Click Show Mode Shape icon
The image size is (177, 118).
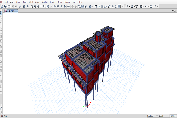pyautogui.click(x=105, y=6)
